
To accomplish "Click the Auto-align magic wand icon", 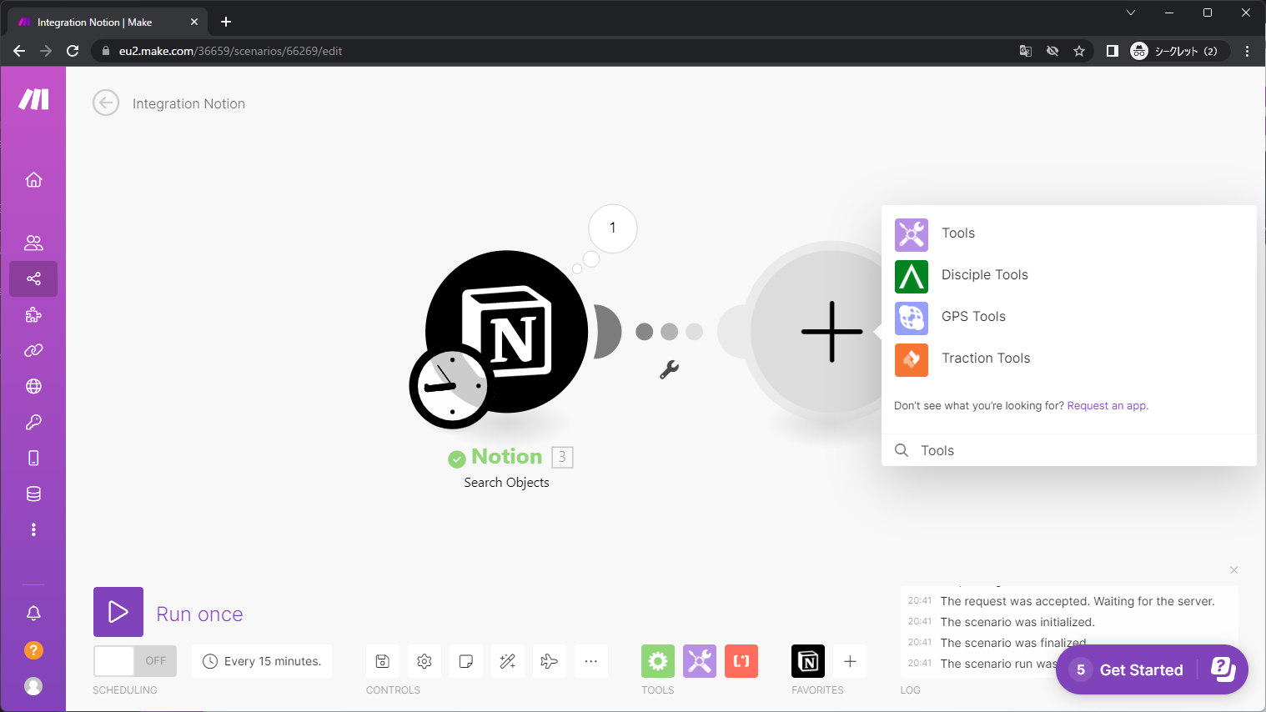I will (508, 661).
